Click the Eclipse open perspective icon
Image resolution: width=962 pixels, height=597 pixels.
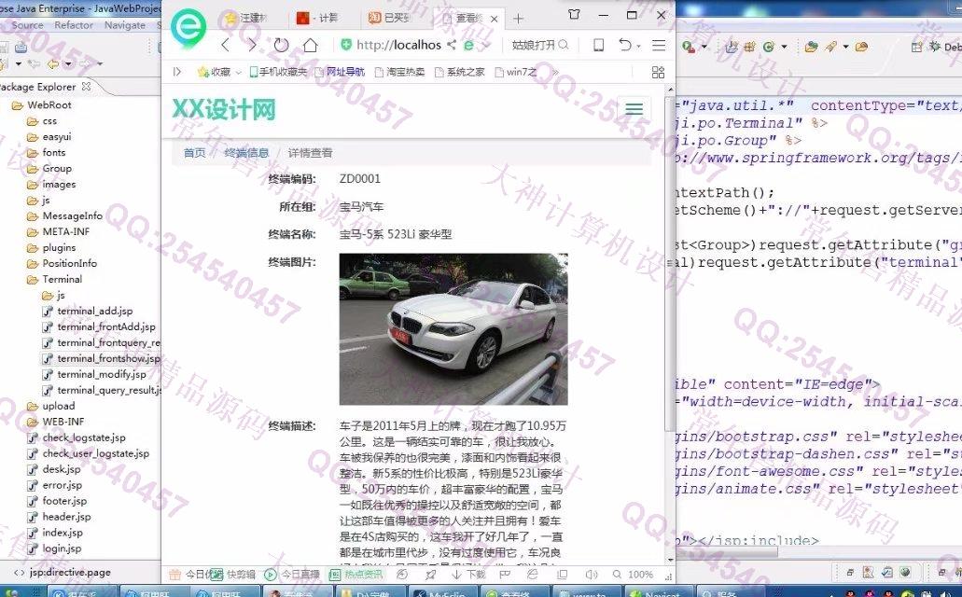(x=916, y=47)
